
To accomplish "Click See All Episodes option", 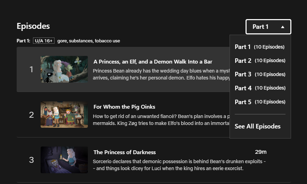I will [x=257, y=126].
